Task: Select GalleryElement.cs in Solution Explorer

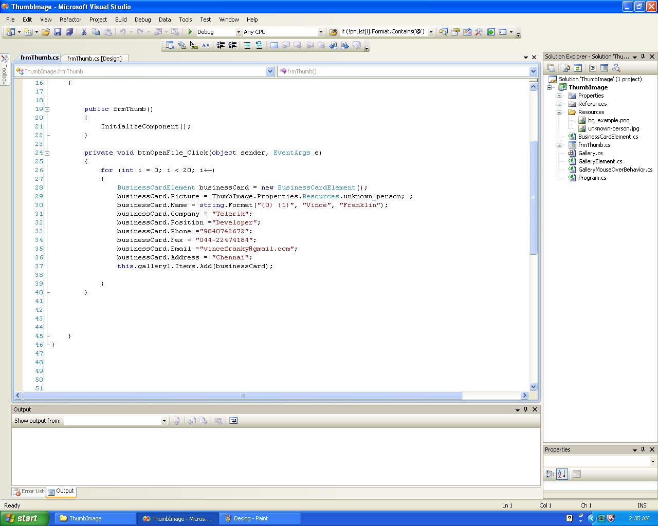Action: click(x=600, y=161)
